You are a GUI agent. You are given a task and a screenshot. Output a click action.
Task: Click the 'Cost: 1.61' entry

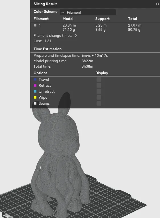tap(42, 41)
